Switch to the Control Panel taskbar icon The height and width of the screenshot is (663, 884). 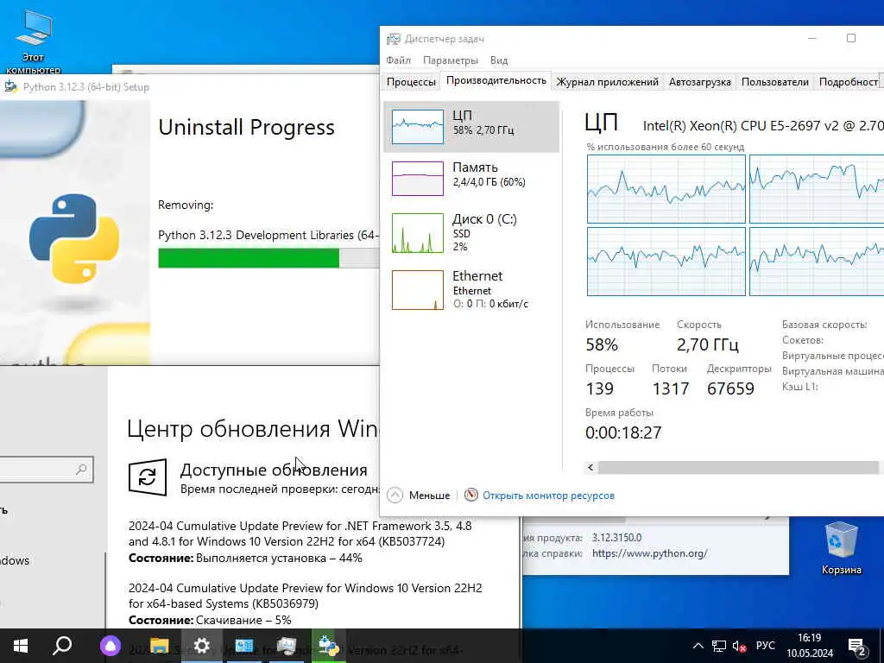244,646
